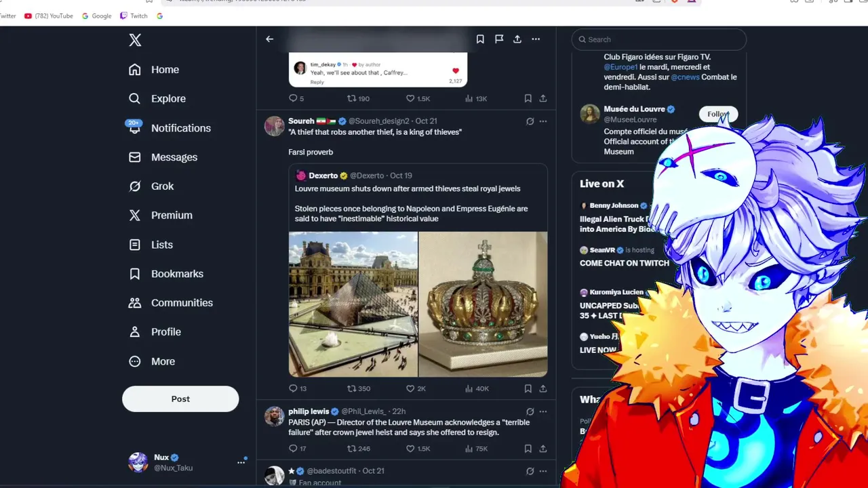Viewport: 868px width, 488px height.
Task: Open the Louvre pyramid photo
Action: [353, 304]
